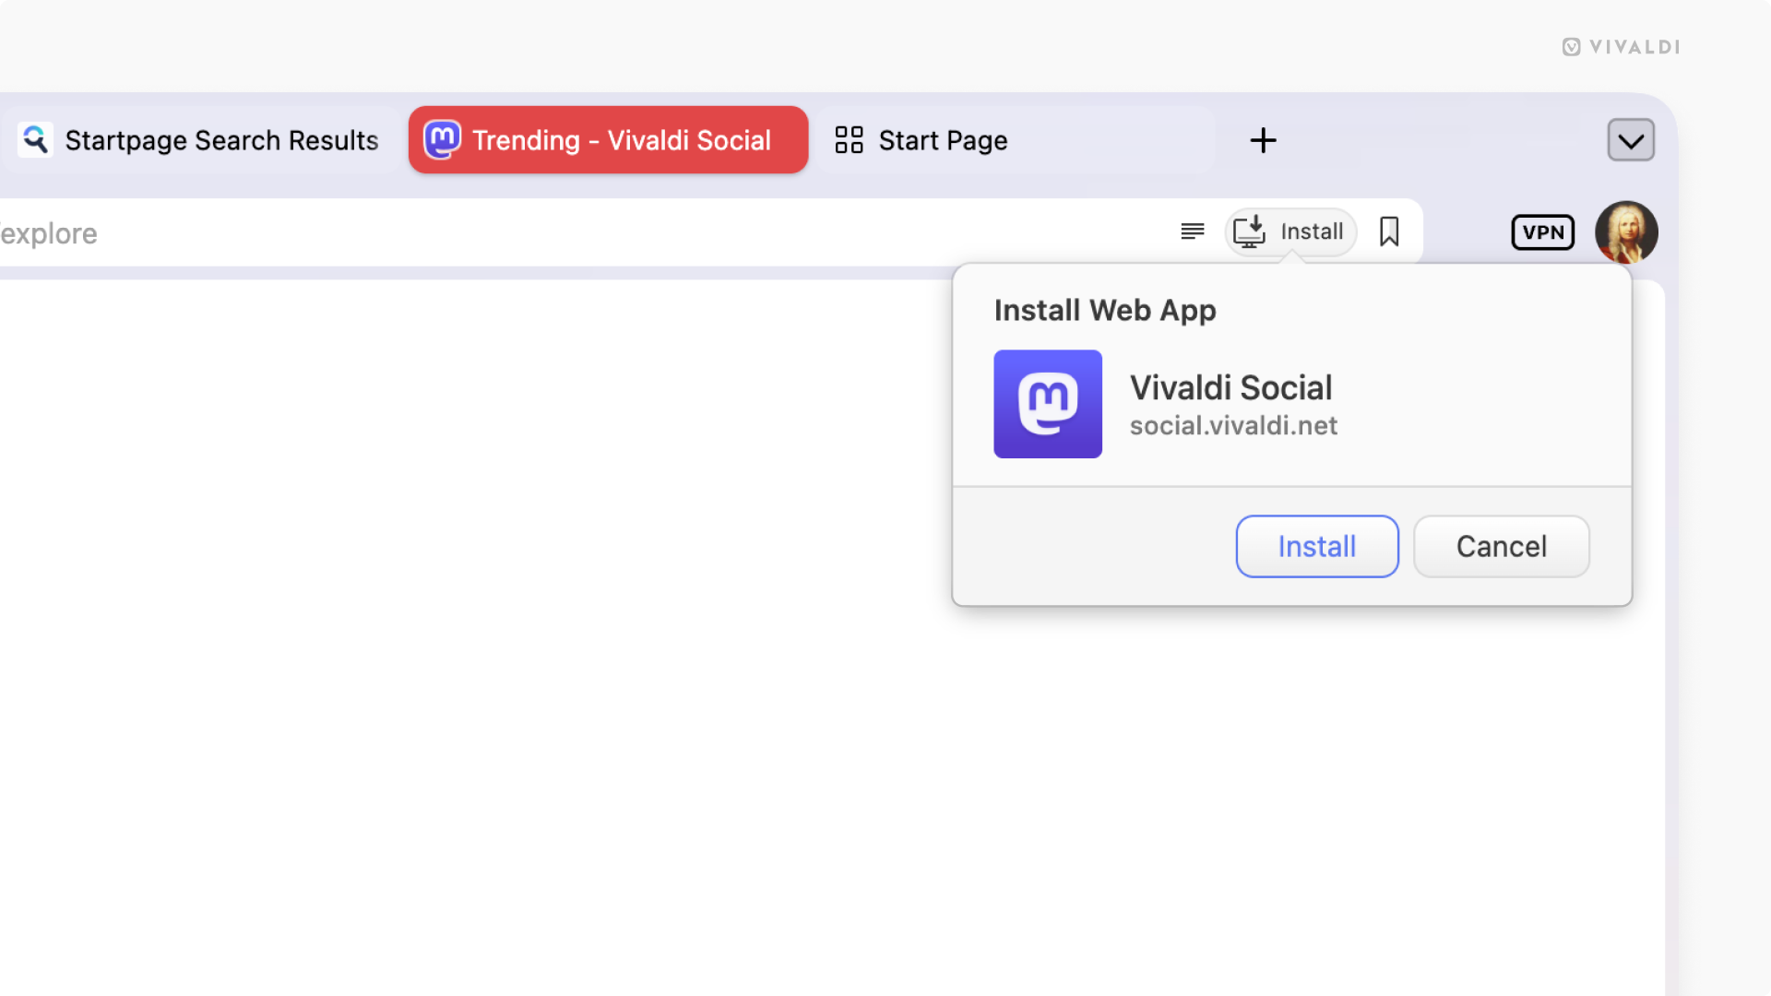Expand the tab list dropdown arrow
The width and height of the screenshot is (1771, 996).
1631,140
